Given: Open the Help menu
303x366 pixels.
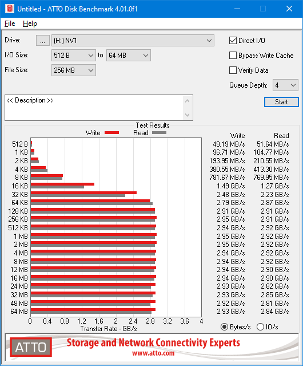Looking at the screenshot, I should (30, 23).
